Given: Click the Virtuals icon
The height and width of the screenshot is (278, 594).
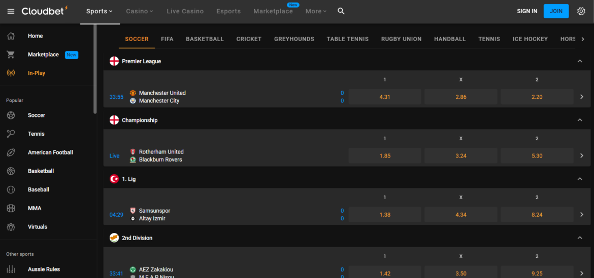Looking at the screenshot, I should pos(11,227).
